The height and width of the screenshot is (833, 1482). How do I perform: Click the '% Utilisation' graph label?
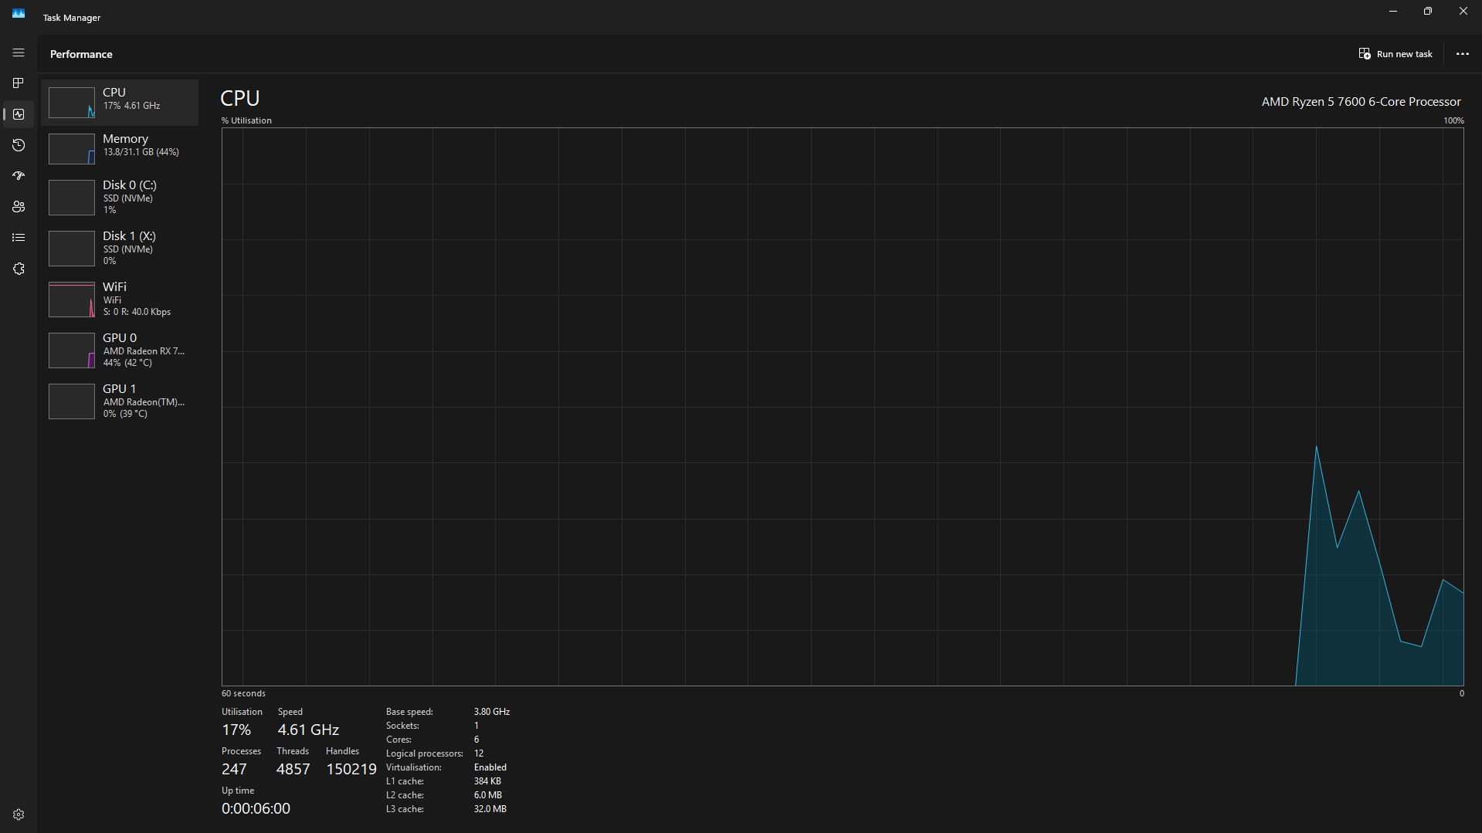coord(246,120)
